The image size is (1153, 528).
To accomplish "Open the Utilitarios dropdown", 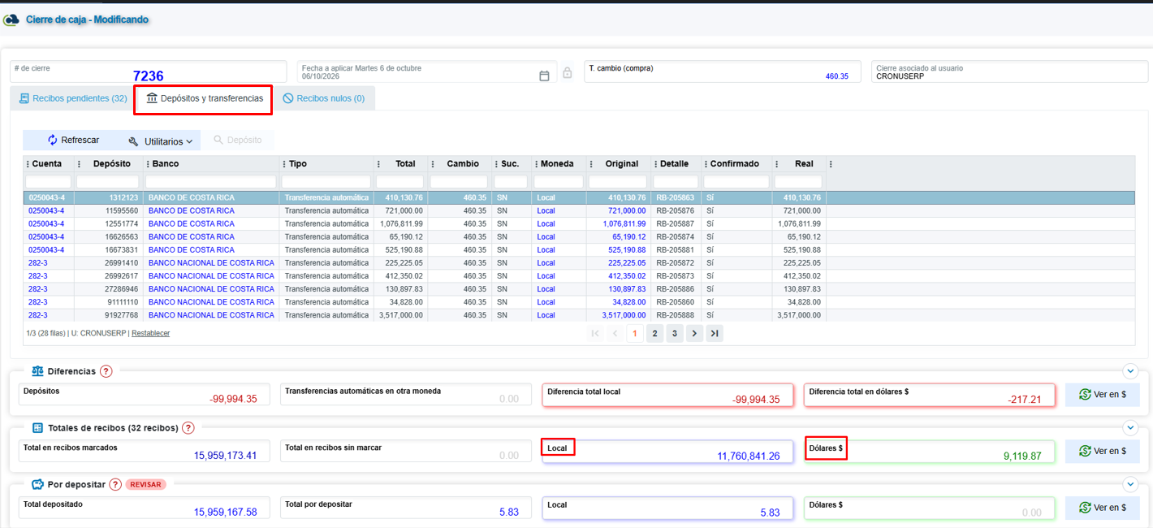I will coord(161,141).
